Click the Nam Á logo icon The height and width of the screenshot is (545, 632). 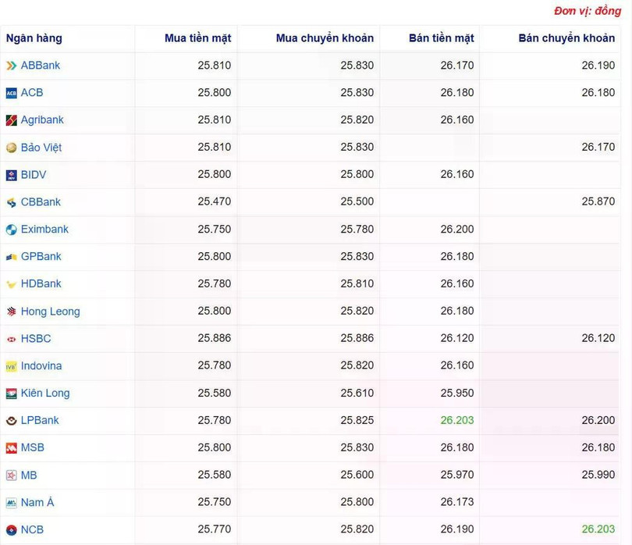[11, 503]
